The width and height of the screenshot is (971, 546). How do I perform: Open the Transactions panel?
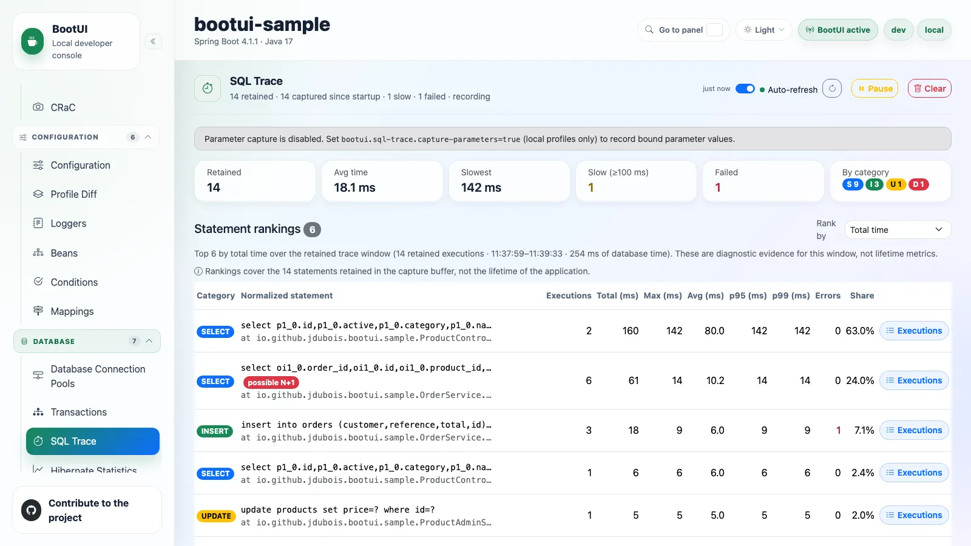click(x=92, y=412)
